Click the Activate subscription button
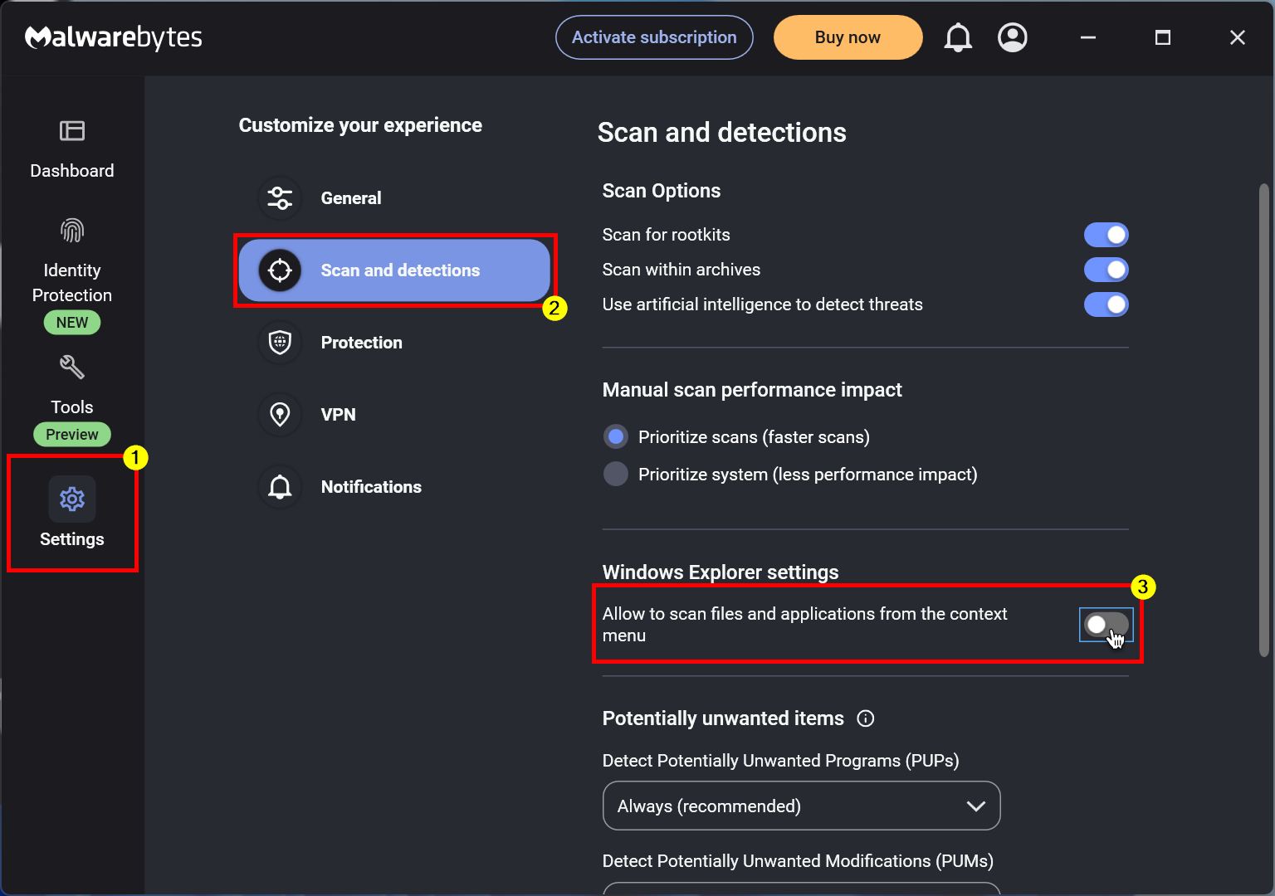This screenshot has height=896, width=1275. pos(654,37)
